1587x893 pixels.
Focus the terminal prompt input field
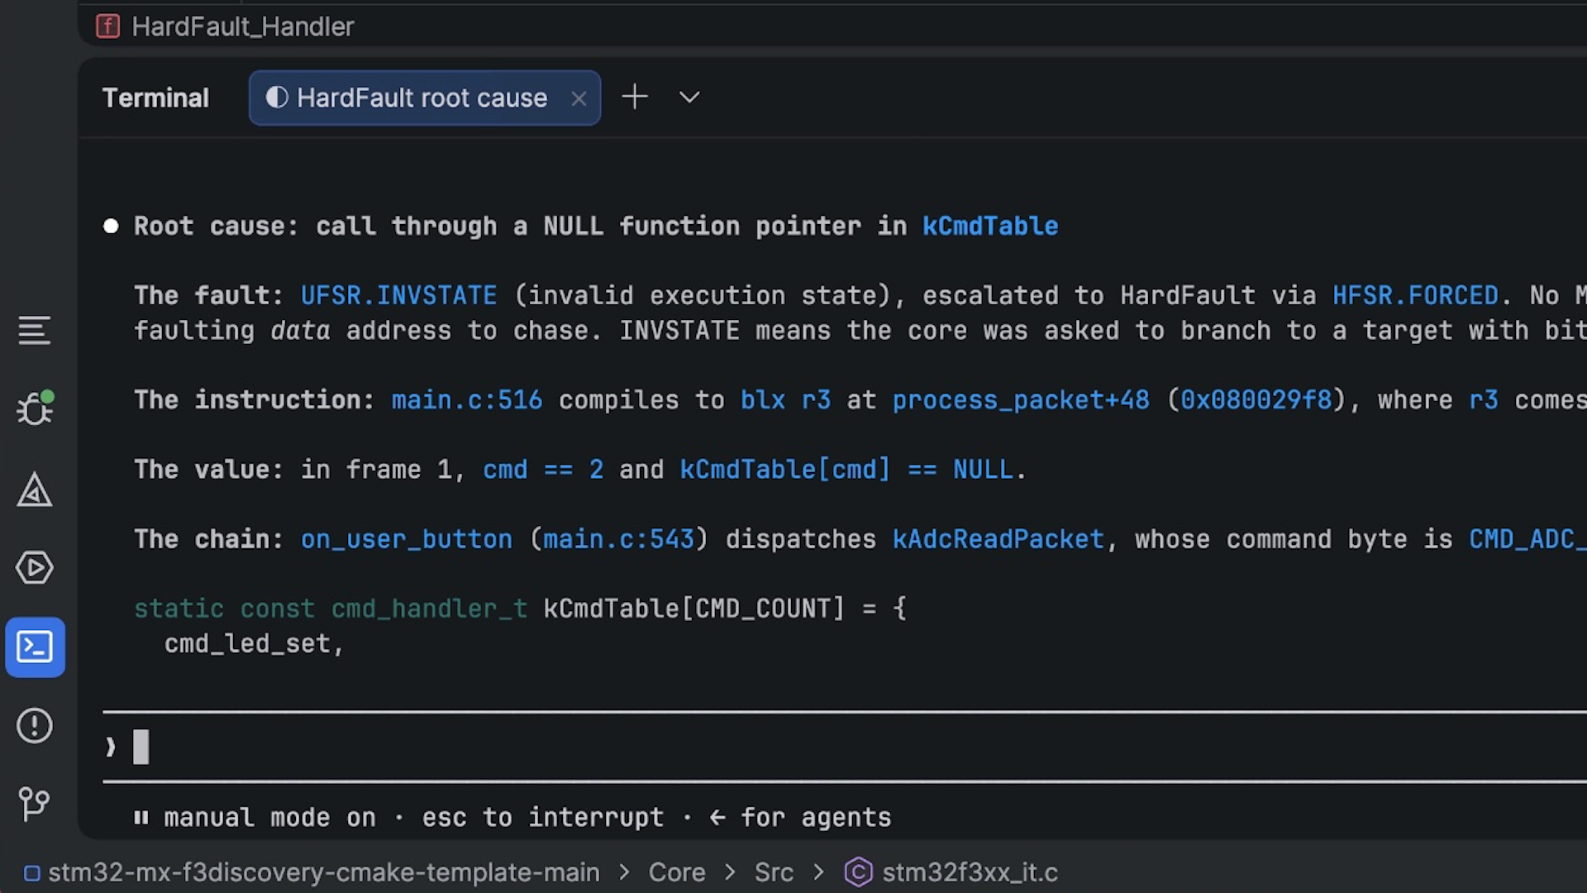[843, 747]
